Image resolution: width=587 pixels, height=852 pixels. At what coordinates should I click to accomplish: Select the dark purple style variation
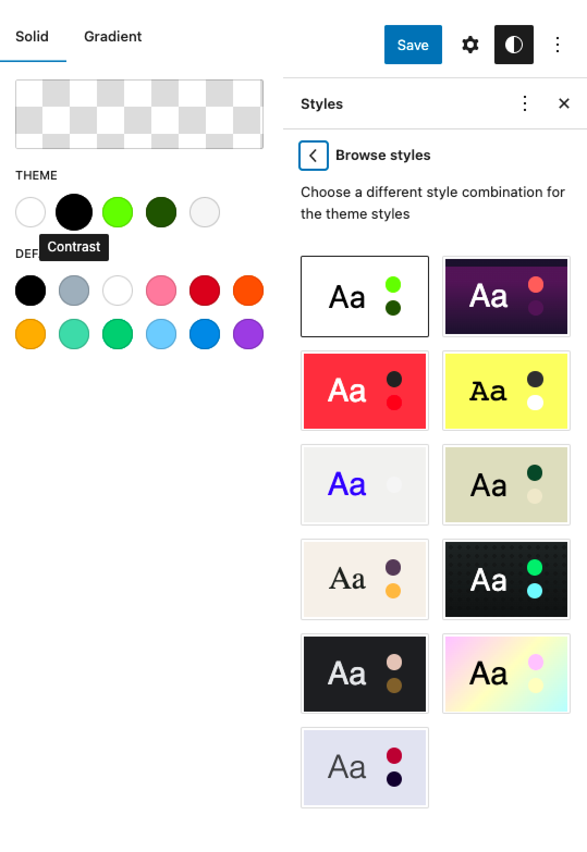point(506,297)
